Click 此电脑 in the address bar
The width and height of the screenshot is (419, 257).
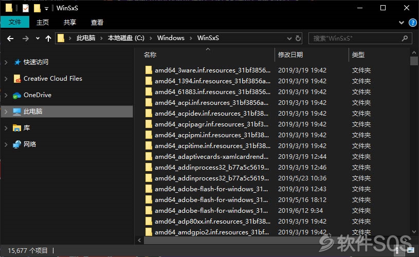[86, 38]
